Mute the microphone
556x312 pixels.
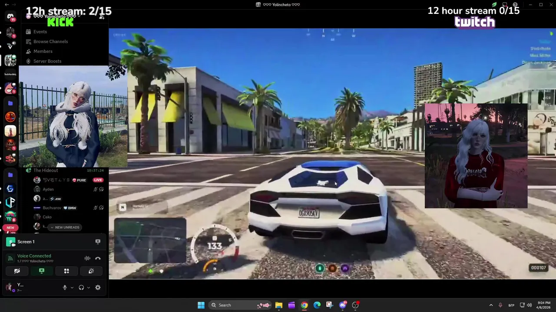65,287
